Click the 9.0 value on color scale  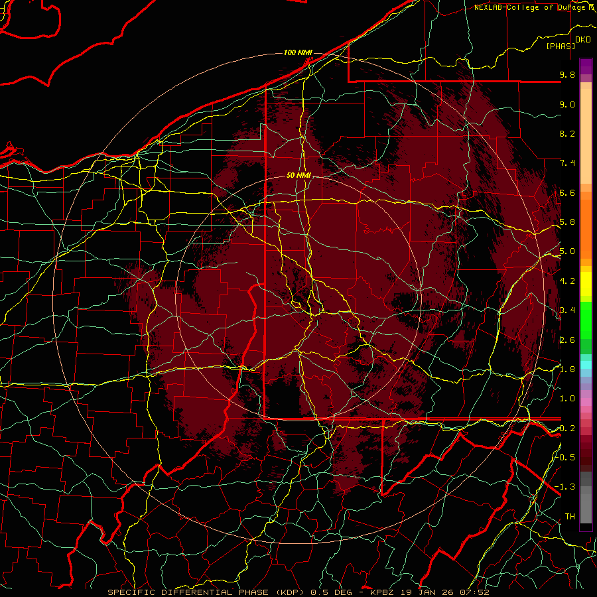(567, 104)
